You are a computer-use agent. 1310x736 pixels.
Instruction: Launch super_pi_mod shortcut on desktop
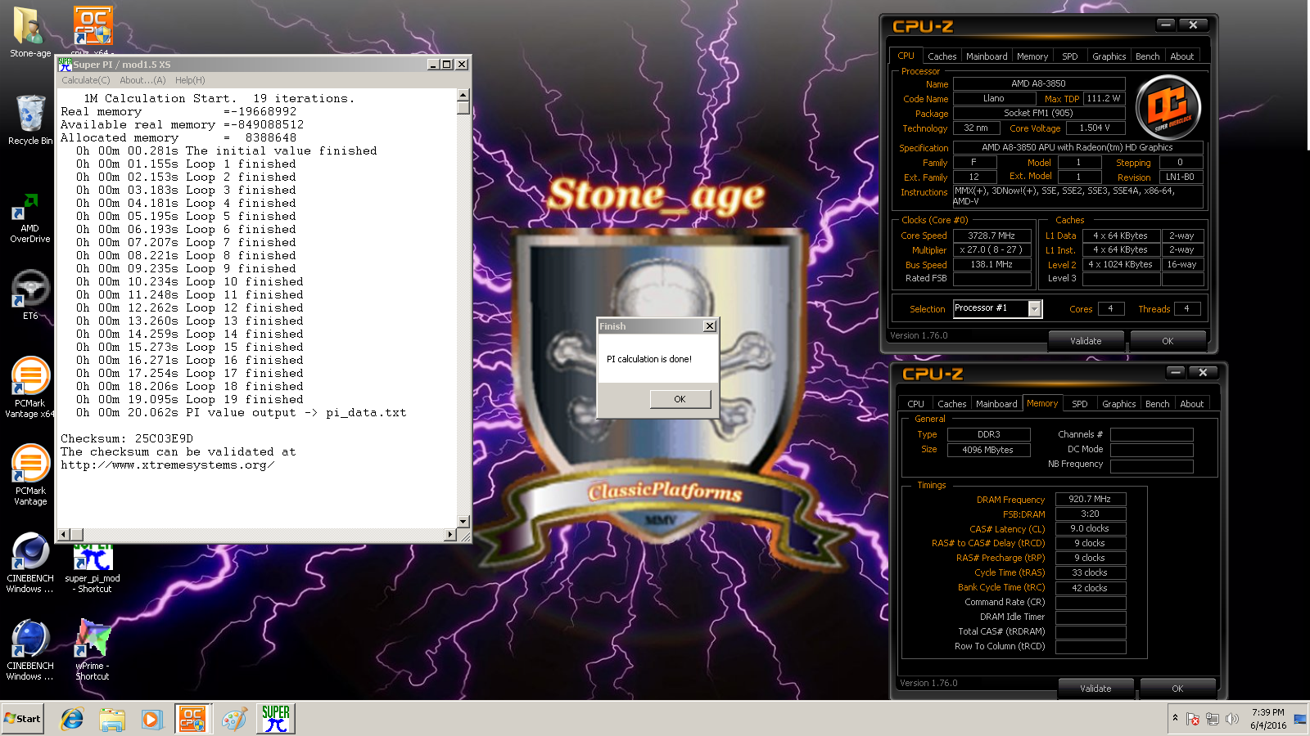tap(93, 567)
